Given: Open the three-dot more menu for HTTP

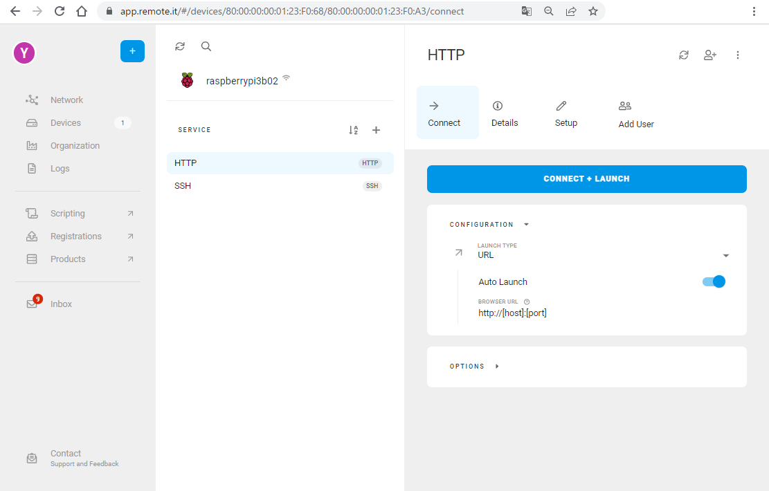Looking at the screenshot, I should (738, 55).
